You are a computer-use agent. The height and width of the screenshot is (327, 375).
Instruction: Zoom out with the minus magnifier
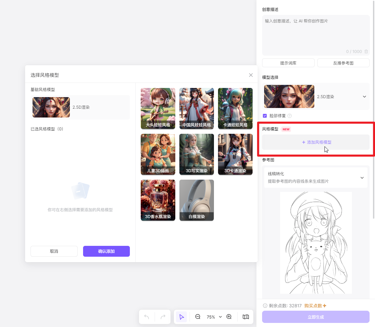coord(198,317)
